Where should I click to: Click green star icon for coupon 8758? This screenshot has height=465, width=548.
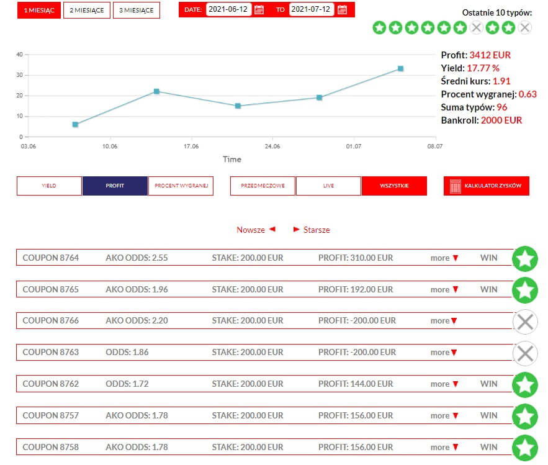(524, 448)
